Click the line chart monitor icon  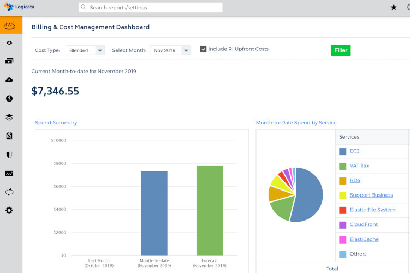pos(9,174)
